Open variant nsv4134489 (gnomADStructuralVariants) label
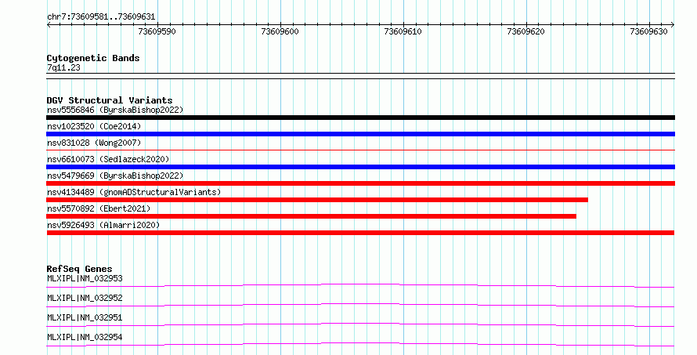 (134, 192)
